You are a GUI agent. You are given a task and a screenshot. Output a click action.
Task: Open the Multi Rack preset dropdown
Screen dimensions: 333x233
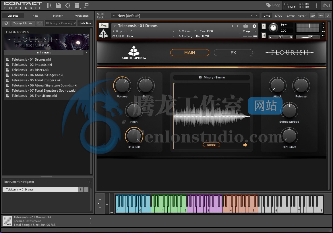coord(114,16)
